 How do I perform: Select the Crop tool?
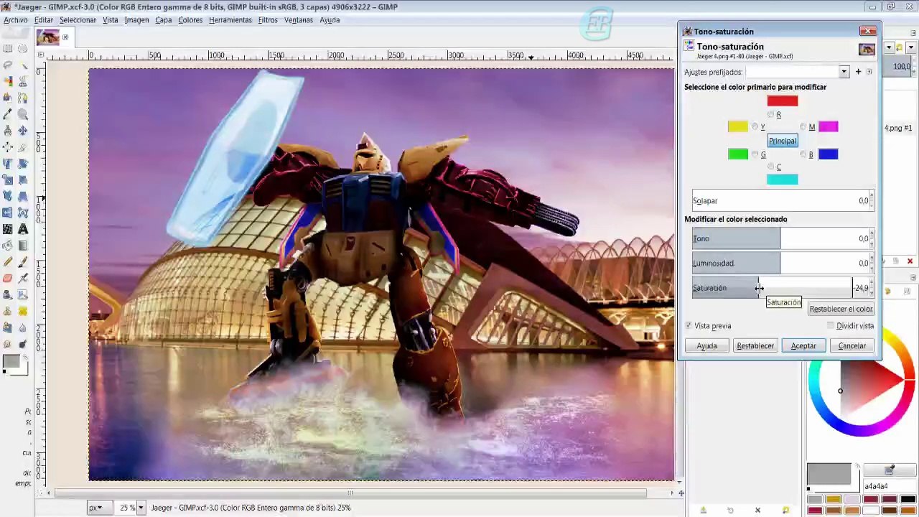click(x=23, y=147)
